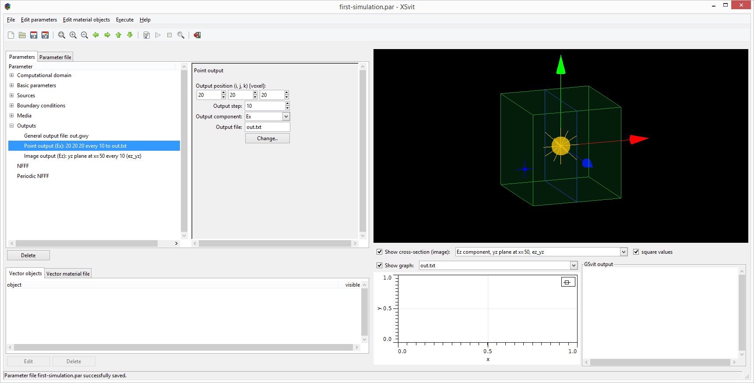Toggle the Show graph checkbox
The height and width of the screenshot is (383, 754).
tap(380, 266)
